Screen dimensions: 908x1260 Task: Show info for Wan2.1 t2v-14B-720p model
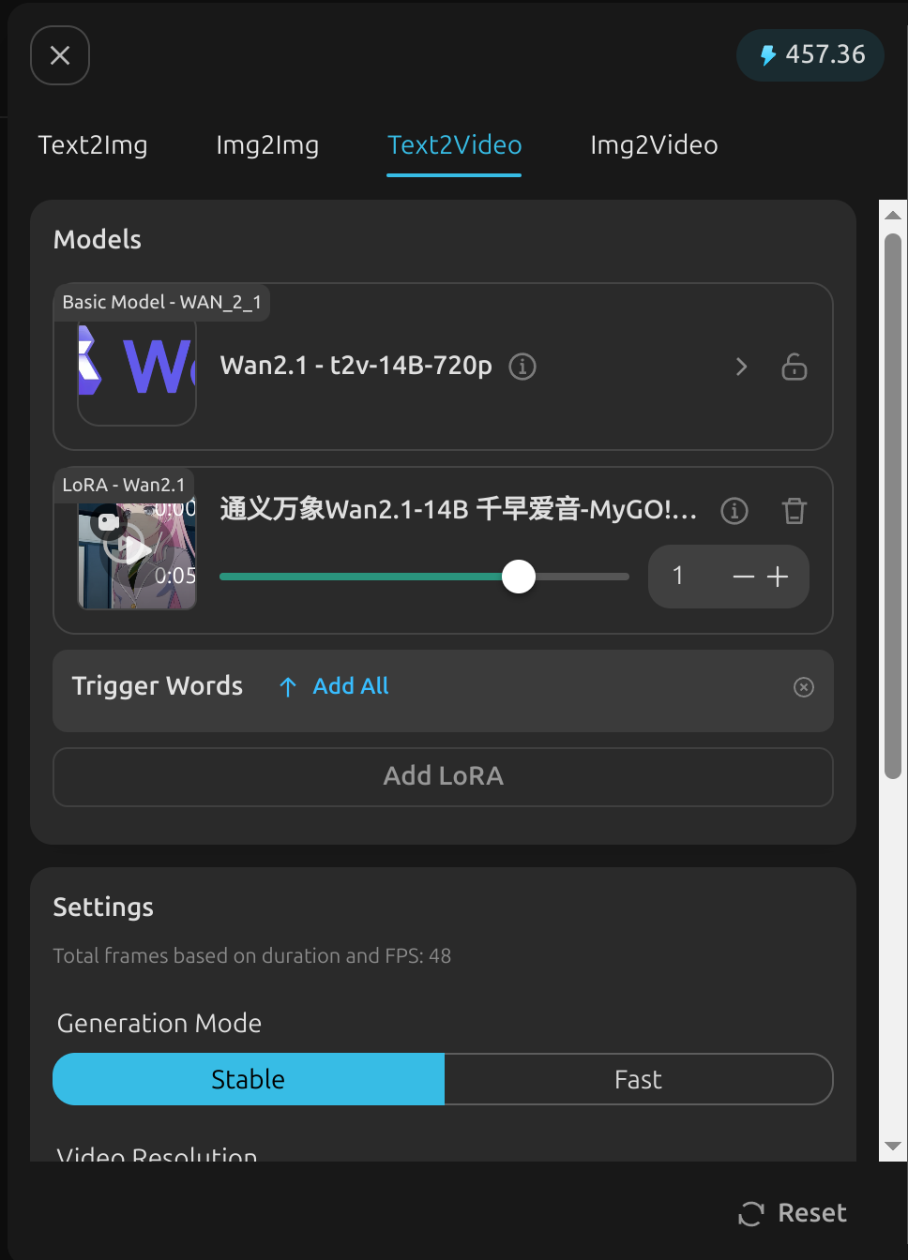(522, 367)
